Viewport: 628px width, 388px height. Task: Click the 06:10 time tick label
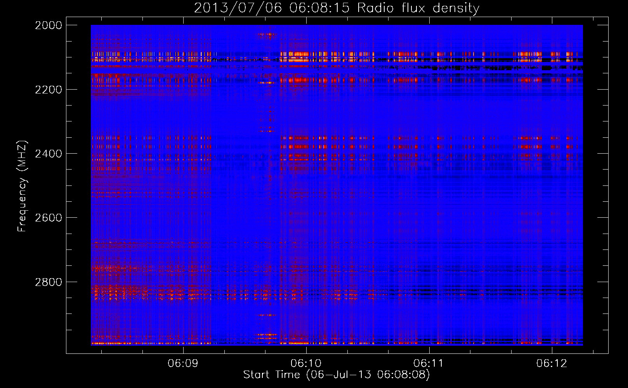pyautogui.click(x=306, y=364)
